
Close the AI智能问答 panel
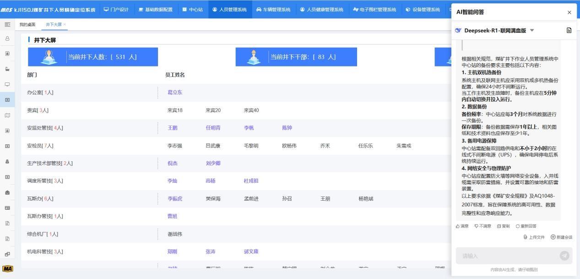pyautogui.click(x=569, y=12)
